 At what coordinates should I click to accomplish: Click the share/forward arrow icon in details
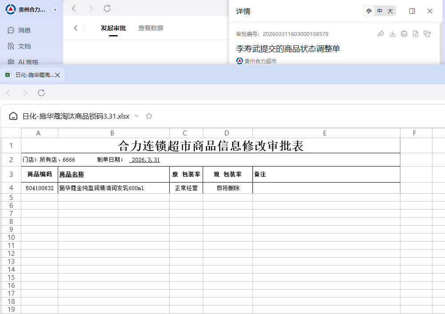(x=381, y=34)
